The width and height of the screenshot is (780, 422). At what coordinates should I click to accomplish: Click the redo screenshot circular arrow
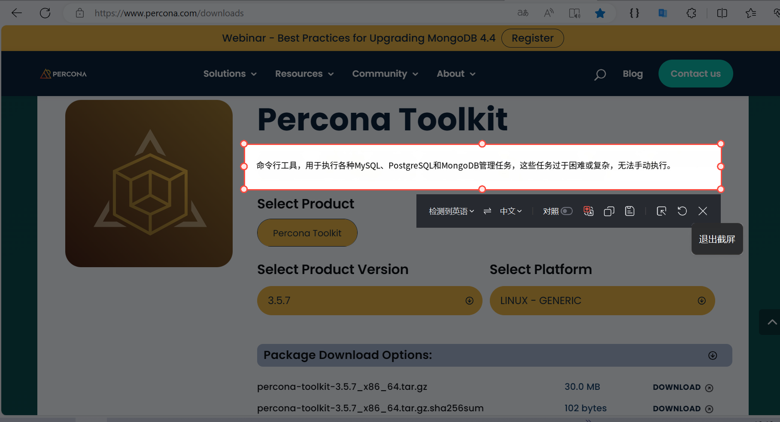(682, 211)
